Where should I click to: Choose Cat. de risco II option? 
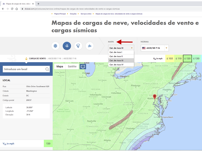121,56
